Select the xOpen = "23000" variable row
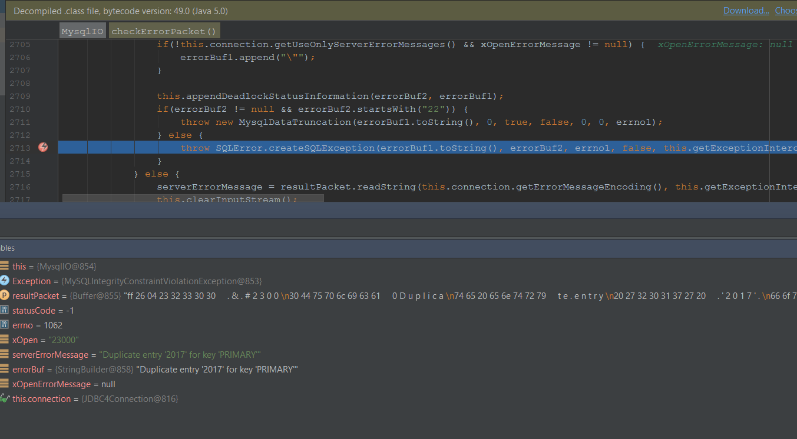The image size is (797, 439). point(45,340)
